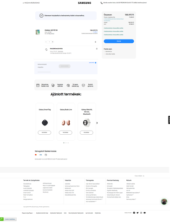Viewport: 170px width, 223px height.
Task: Open the blue trade-in discount link in the summary
Action: 114,20
